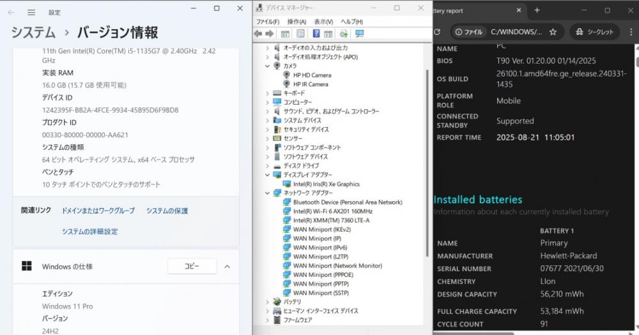
Task: Select WAN Miniport (SSTP) entry
Action: pyautogui.click(x=321, y=293)
